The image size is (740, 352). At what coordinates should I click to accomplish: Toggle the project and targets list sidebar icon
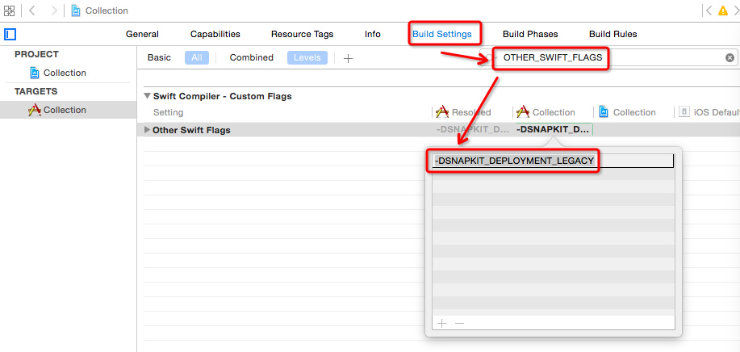pos(10,34)
